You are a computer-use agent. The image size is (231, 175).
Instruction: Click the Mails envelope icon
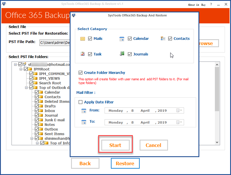83,38
